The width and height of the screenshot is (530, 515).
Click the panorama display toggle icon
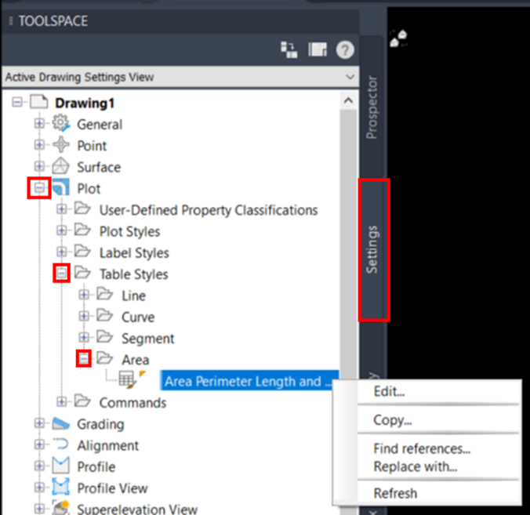coord(318,50)
